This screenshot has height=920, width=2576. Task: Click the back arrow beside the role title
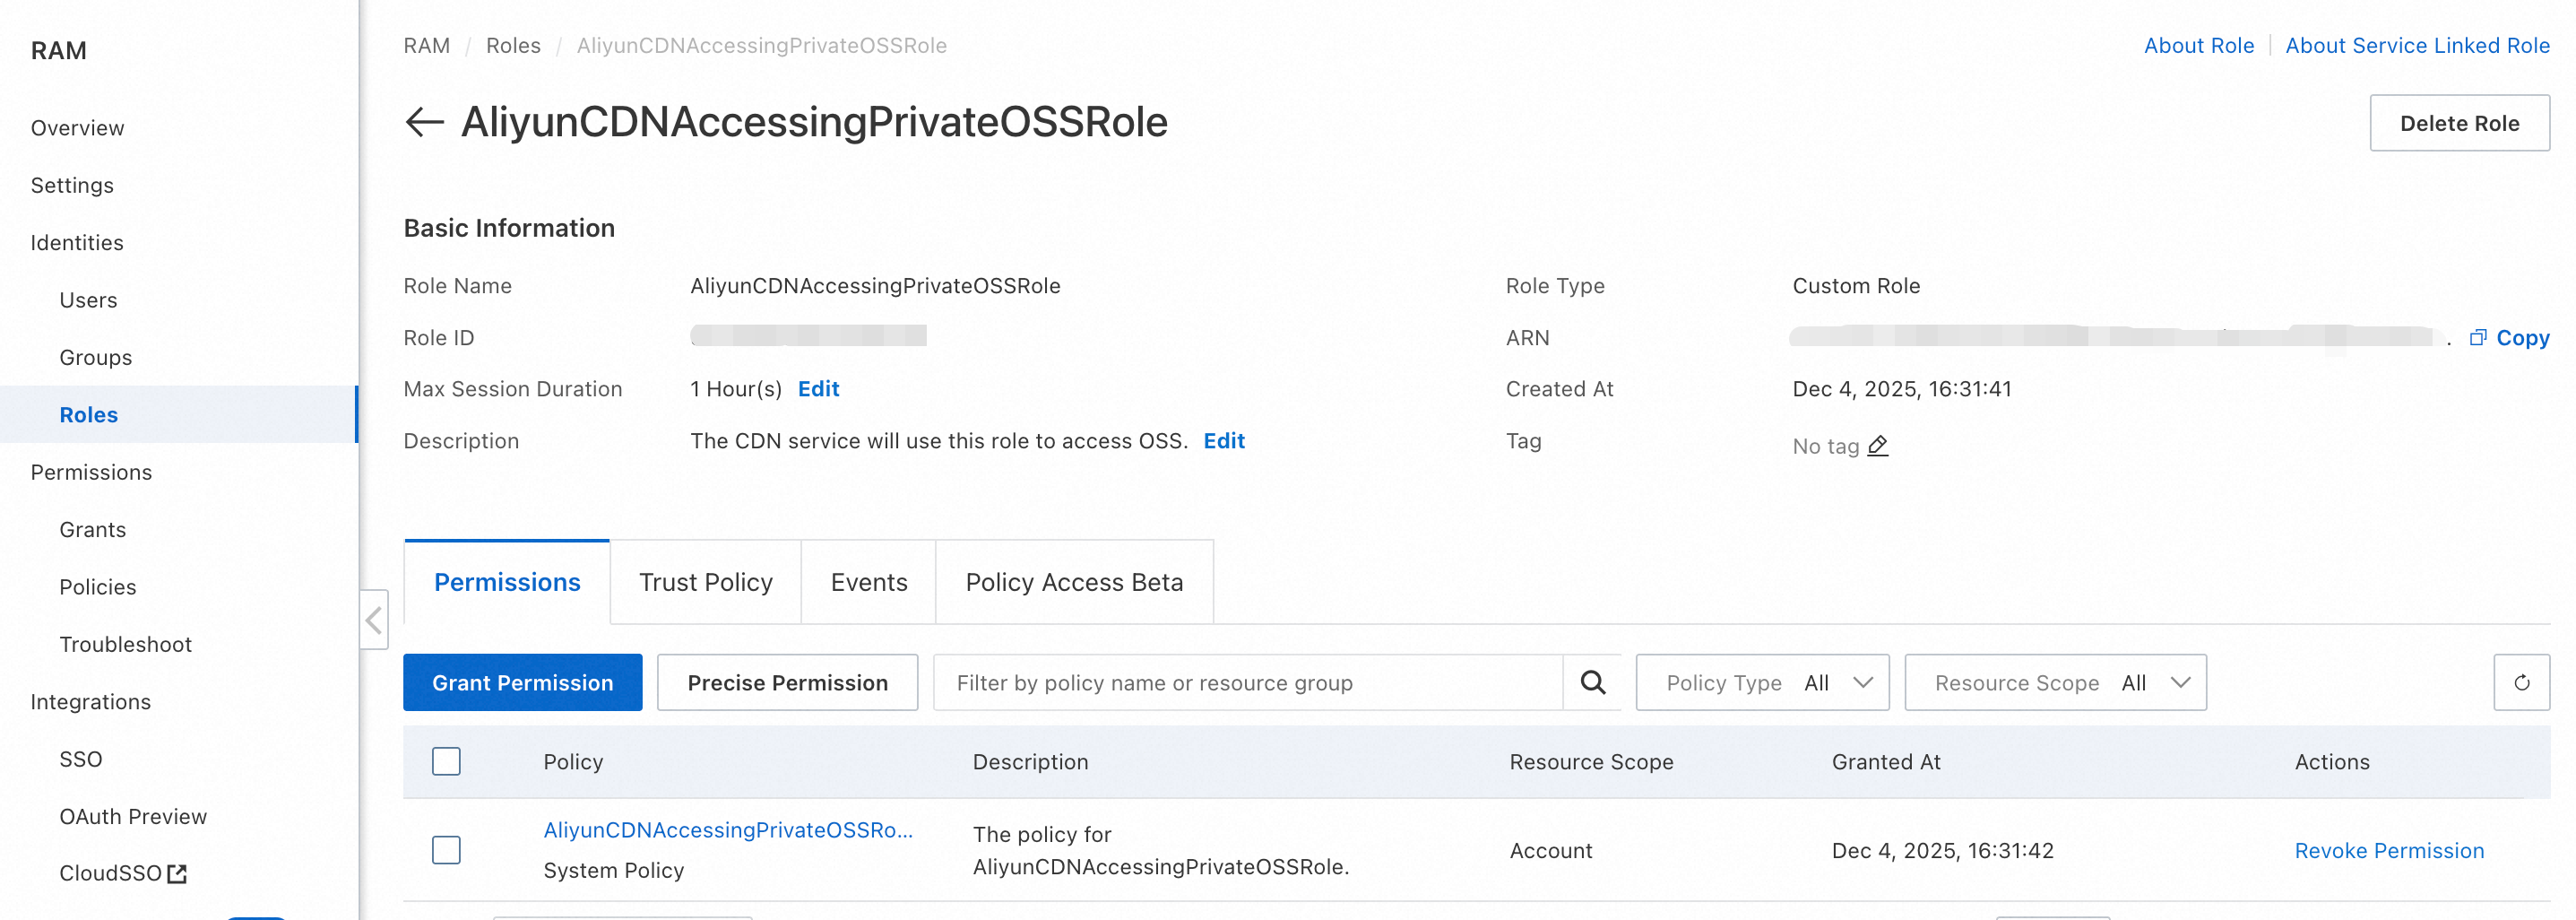point(424,122)
